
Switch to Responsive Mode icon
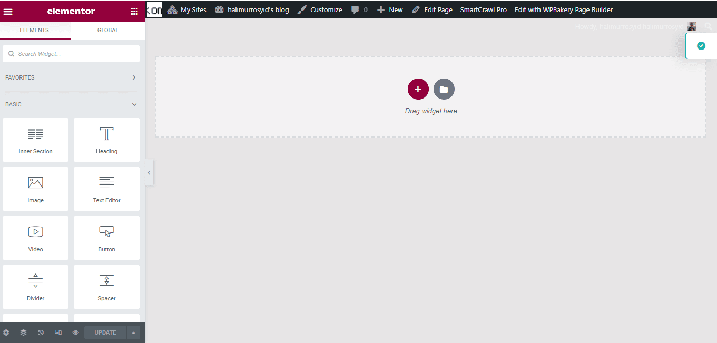click(x=58, y=332)
